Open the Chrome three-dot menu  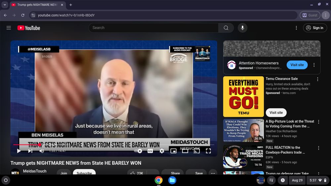coord(325,15)
